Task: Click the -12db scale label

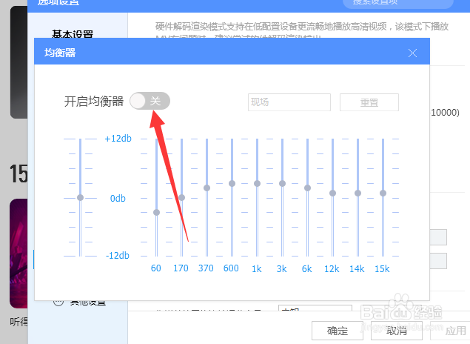Action: [x=118, y=256]
